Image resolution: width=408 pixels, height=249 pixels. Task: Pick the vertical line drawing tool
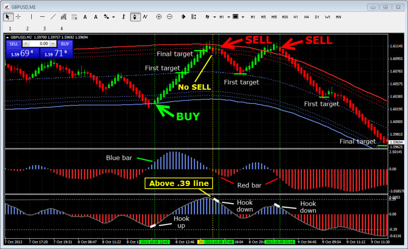click(x=31, y=17)
